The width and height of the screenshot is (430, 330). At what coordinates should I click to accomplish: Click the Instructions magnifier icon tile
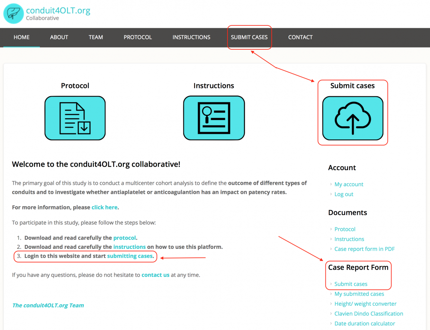tap(214, 118)
